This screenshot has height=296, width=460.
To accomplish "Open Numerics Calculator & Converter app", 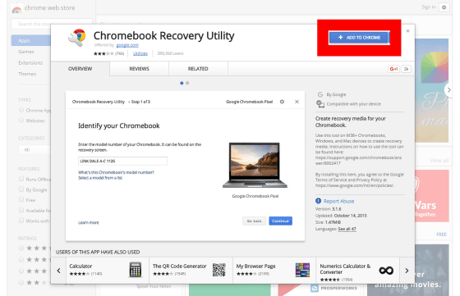I will (357, 271).
